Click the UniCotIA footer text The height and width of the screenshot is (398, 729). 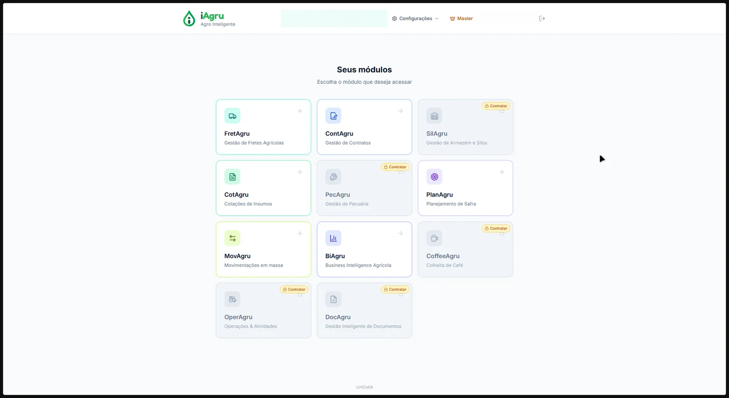coord(364,387)
